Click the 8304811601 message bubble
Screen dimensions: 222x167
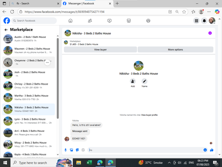click(x=79, y=138)
